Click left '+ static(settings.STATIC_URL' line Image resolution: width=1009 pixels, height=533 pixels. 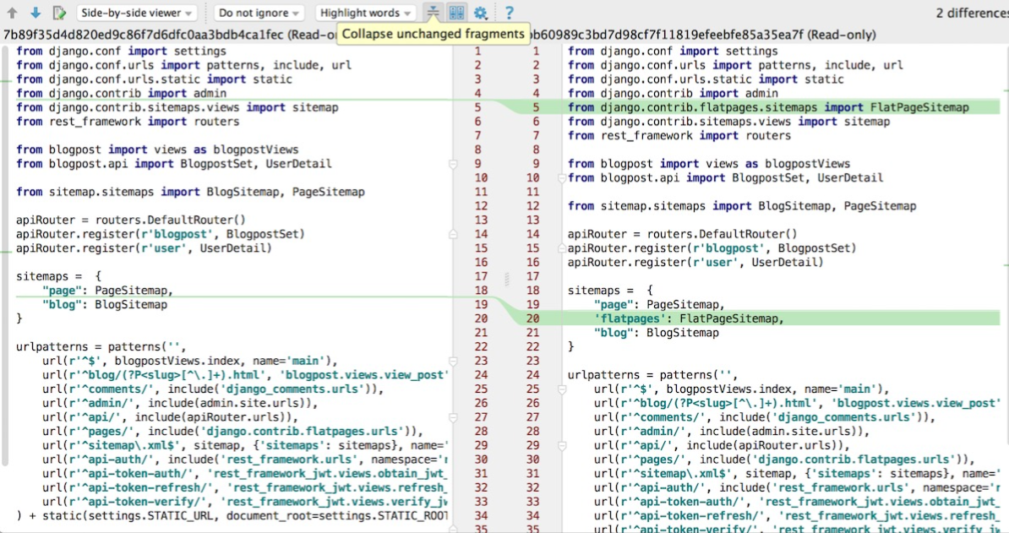[x=232, y=515]
